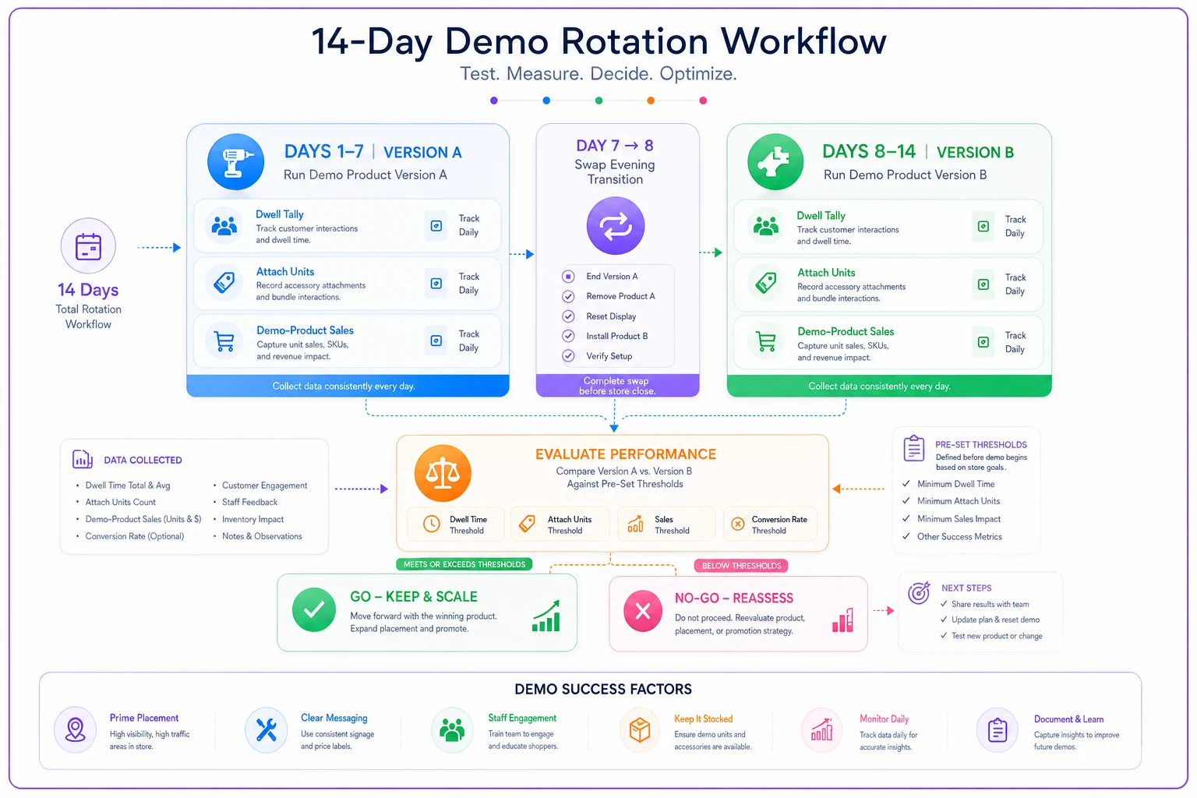Select the End Version A radio circle
This screenshot has height=798, width=1197.
point(568,277)
